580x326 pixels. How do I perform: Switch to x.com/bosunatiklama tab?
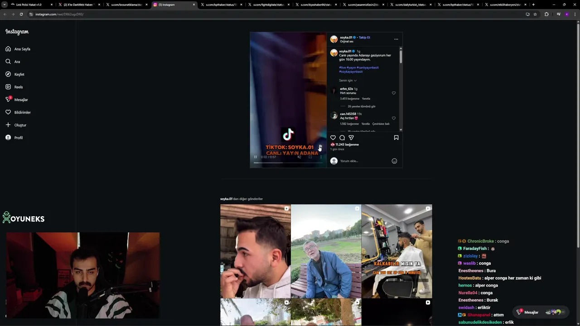tap(126, 5)
